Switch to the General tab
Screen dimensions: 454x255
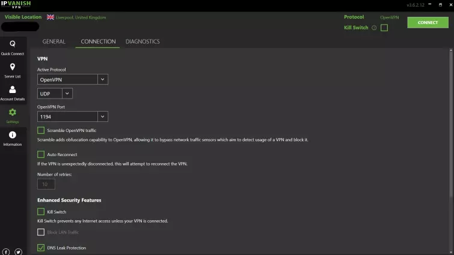click(x=54, y=41)
